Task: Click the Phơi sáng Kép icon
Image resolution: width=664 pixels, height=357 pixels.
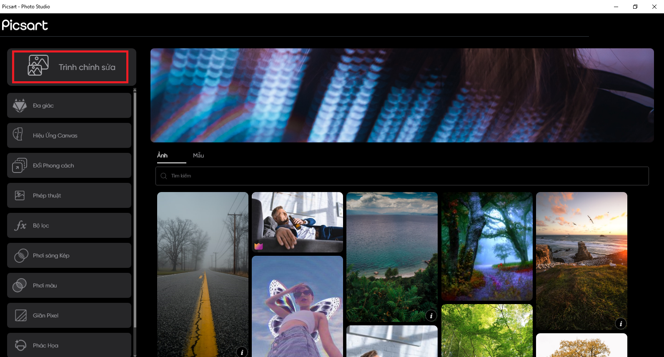Action: [x=21, y=255]
